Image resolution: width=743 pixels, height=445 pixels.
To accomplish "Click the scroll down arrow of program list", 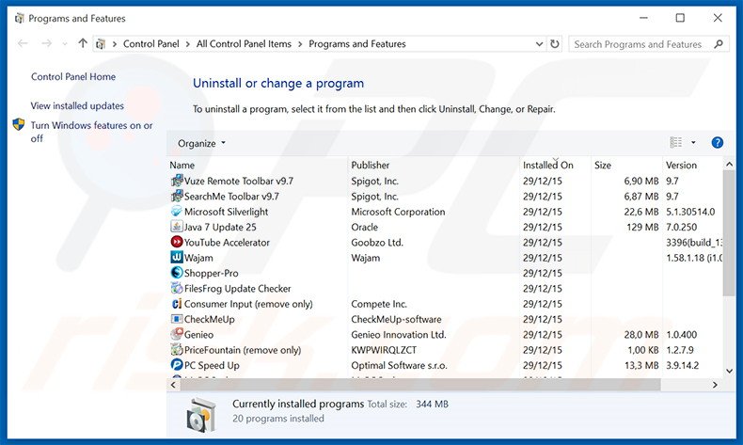I will tap(729, 371).
